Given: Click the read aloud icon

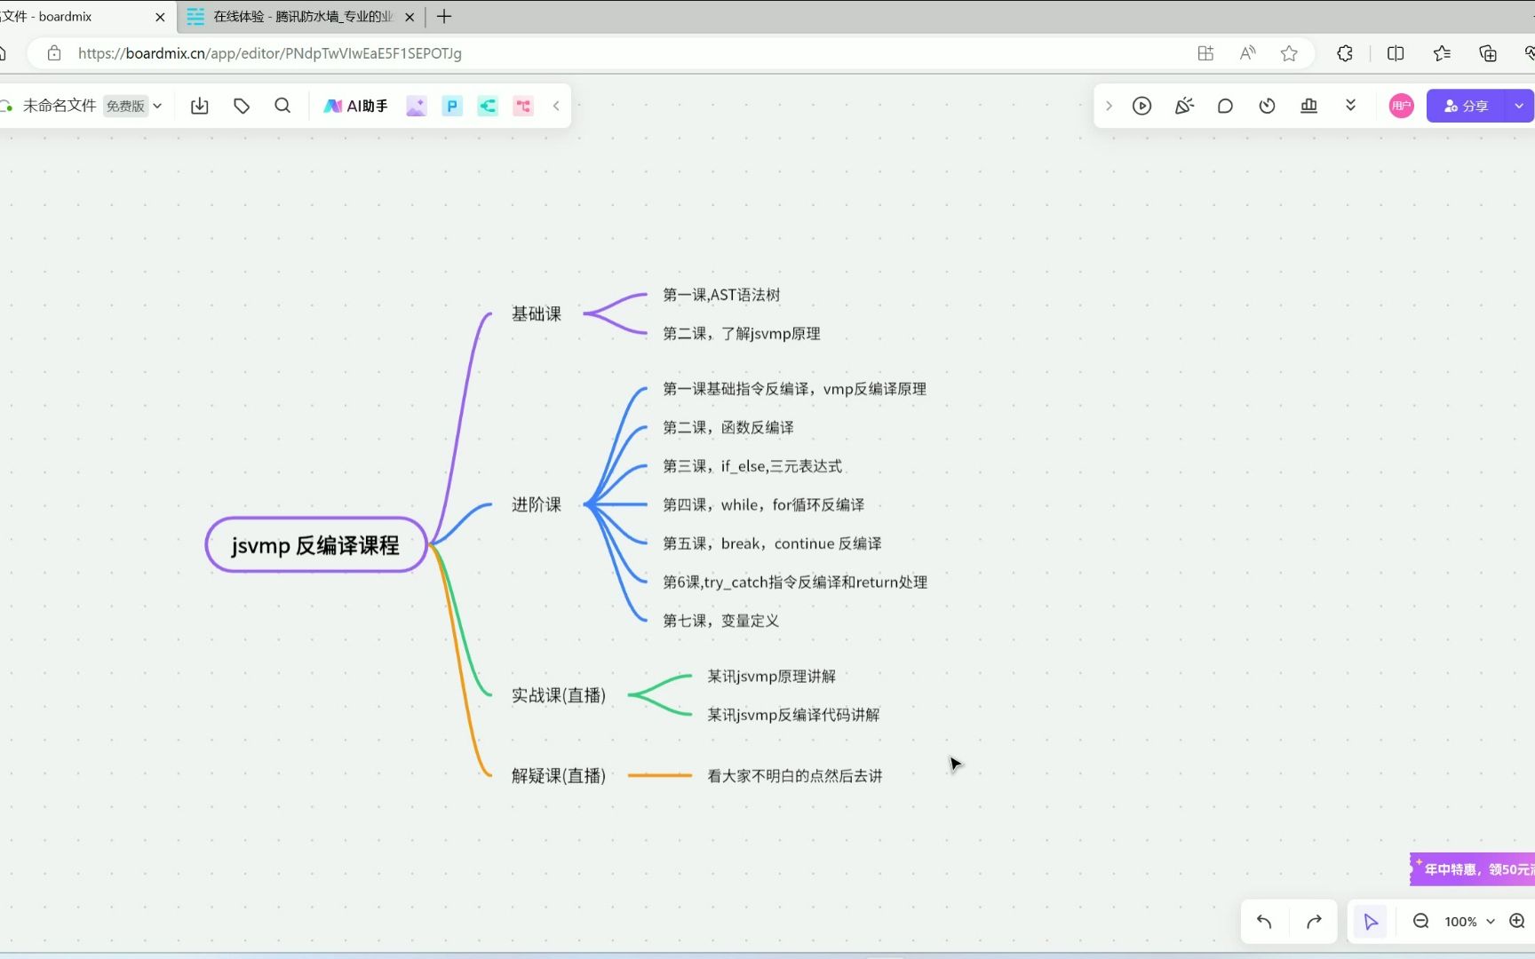Looking at the screenshot, I should 1247,53.
